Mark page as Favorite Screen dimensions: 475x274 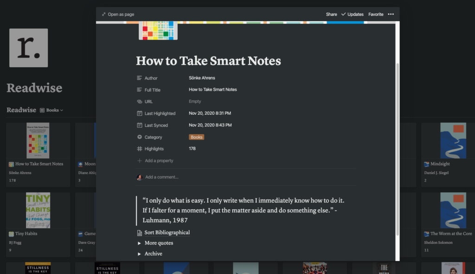click(x=376, y=14)
